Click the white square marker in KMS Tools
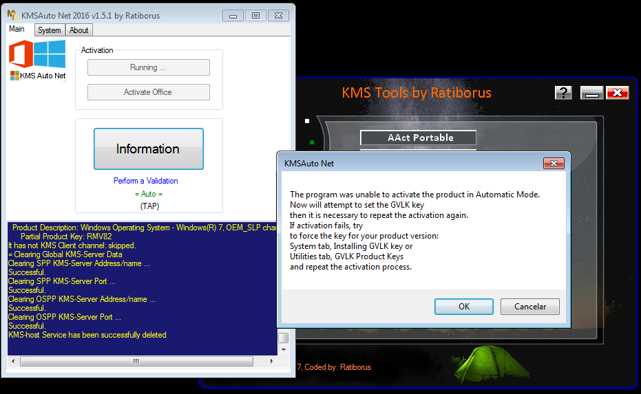641x394 pixels. 307,121
